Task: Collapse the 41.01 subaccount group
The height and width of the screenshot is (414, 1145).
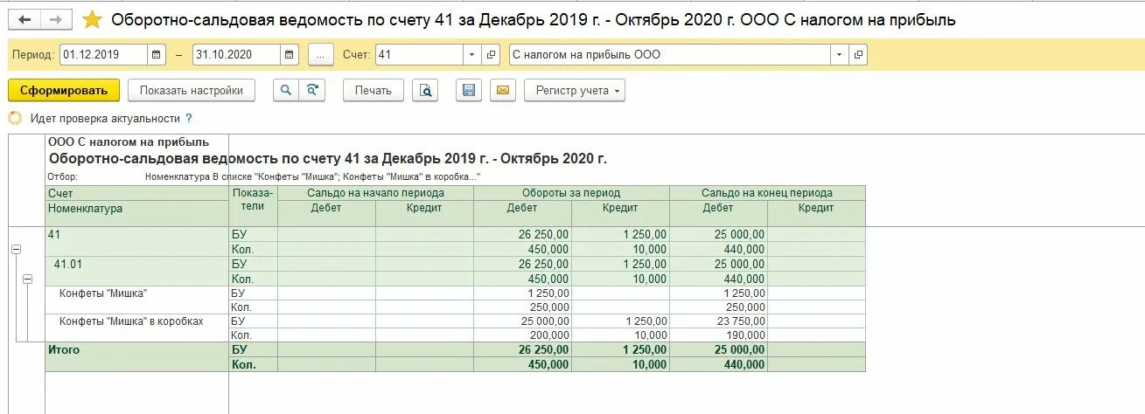Action: click(x=27, y=279)
